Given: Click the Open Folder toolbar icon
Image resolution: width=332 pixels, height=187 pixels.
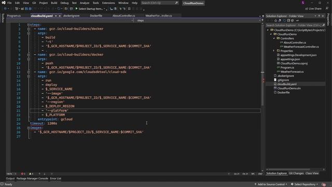Looking at the screenshot, I should click(x=66, y=9).
